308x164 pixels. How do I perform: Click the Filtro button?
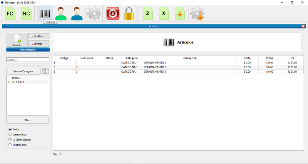27,120
